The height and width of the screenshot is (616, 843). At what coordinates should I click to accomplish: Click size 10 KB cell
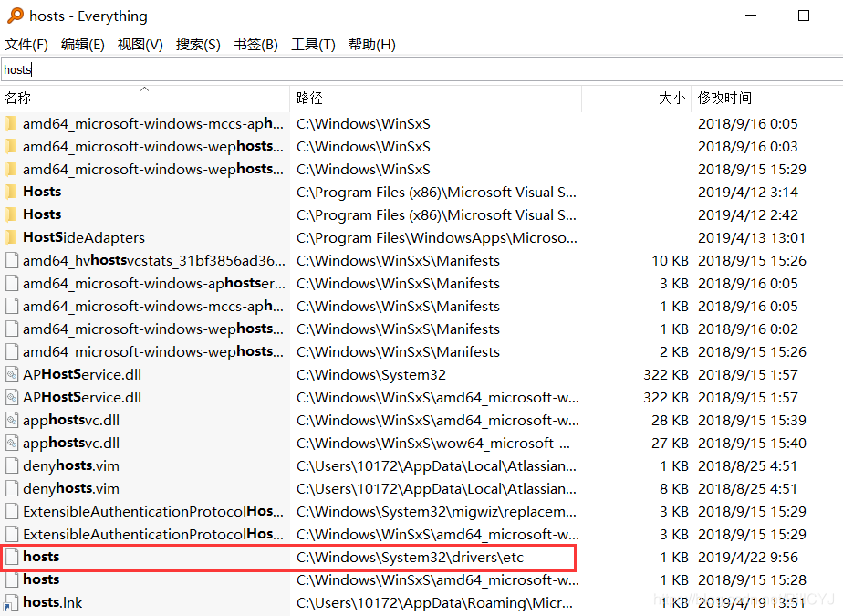coord(670,261)
